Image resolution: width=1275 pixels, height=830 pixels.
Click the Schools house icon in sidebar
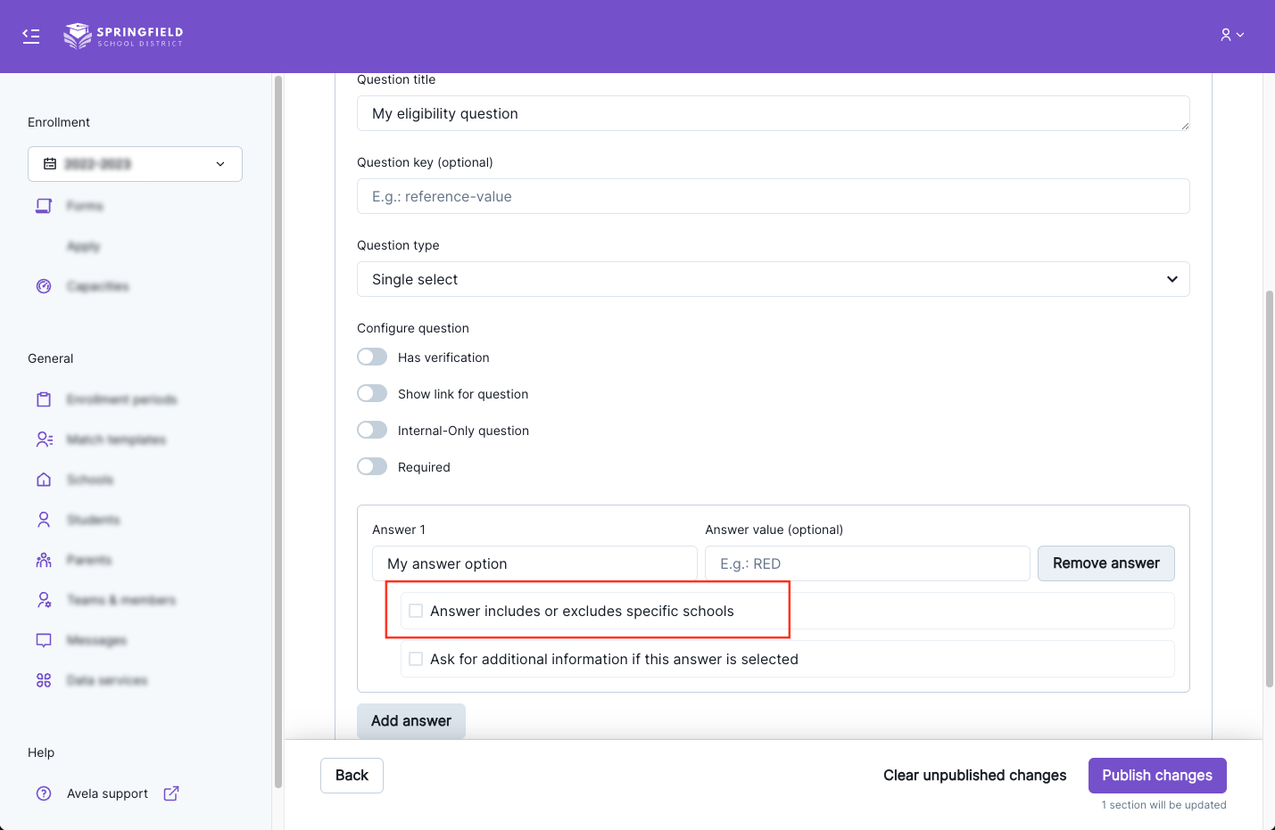[44, 480]
